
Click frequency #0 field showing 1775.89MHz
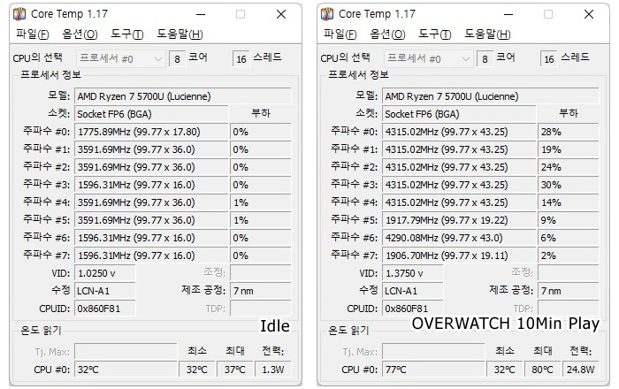pyautogui.click(x=151, y=132)
